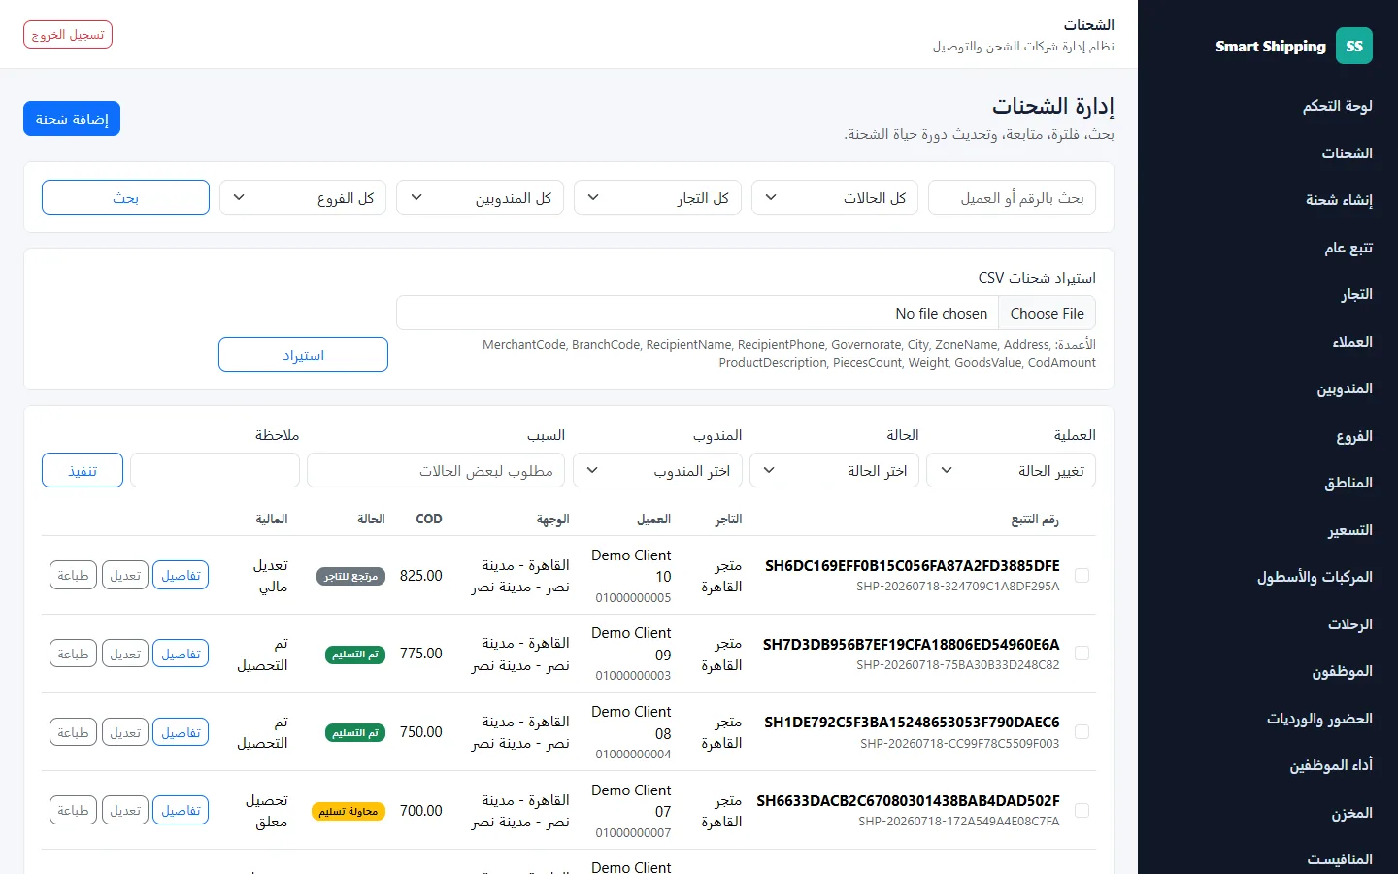This screenshot has height=874, width=1398.
Task: Click the مرتجع للتاجر status badge
Action: [x=350, y=576]
